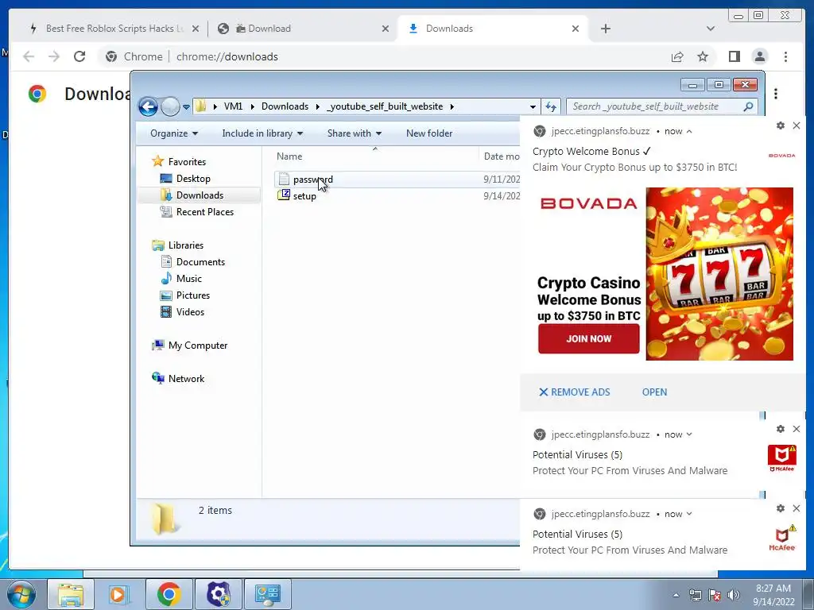
Task: Sort by Name column header
Action: tap(289, 156)
